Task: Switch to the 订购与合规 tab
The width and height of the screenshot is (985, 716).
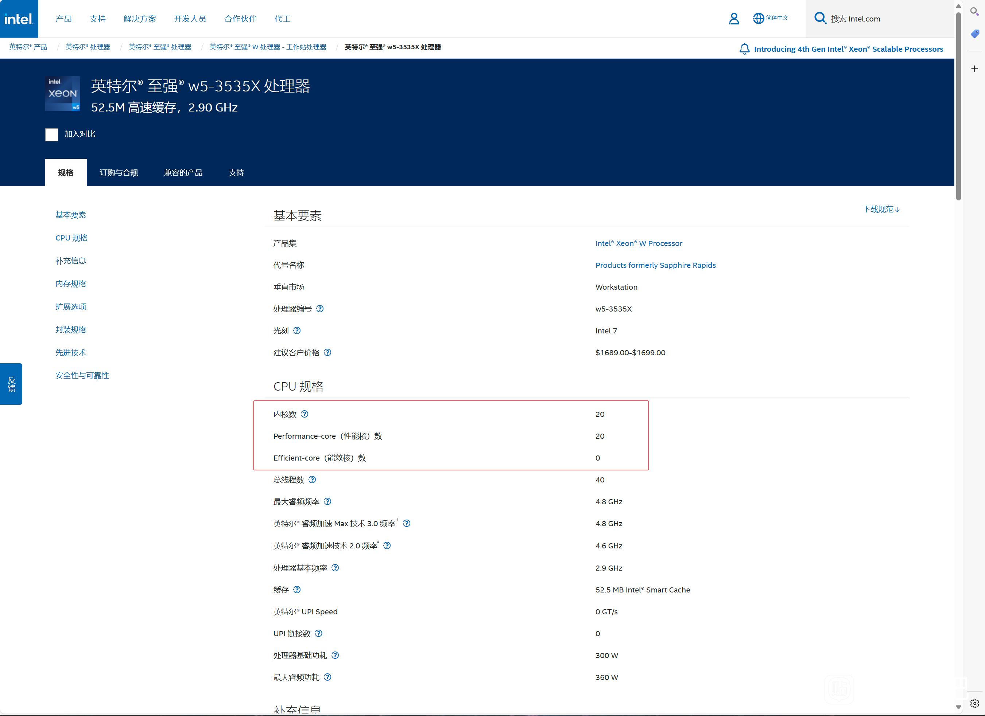Action: point(119,172)
